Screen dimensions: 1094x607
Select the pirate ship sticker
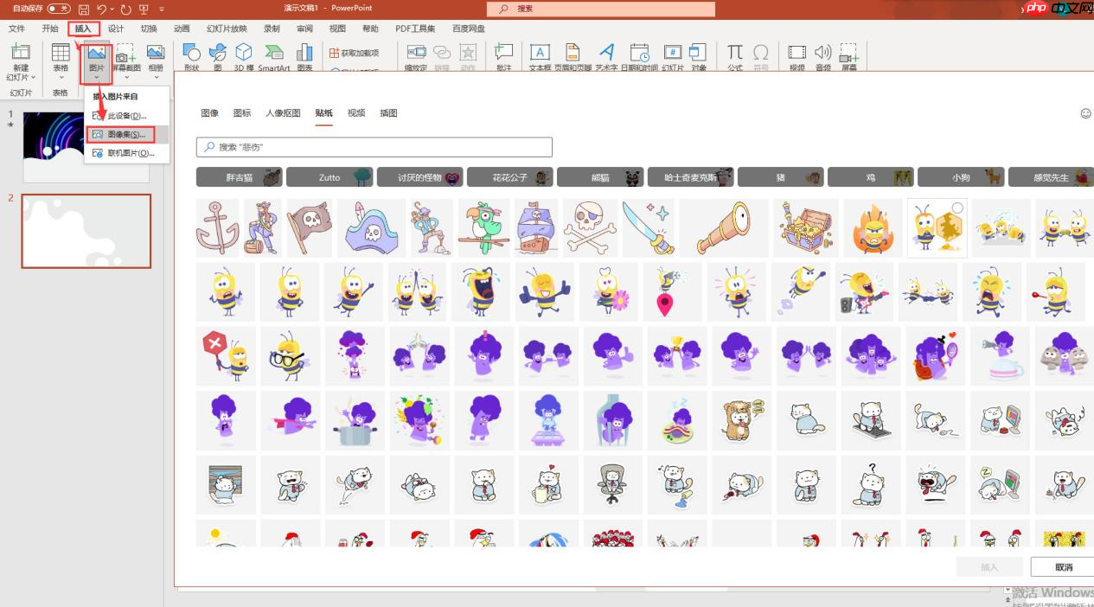pos(536,228)
